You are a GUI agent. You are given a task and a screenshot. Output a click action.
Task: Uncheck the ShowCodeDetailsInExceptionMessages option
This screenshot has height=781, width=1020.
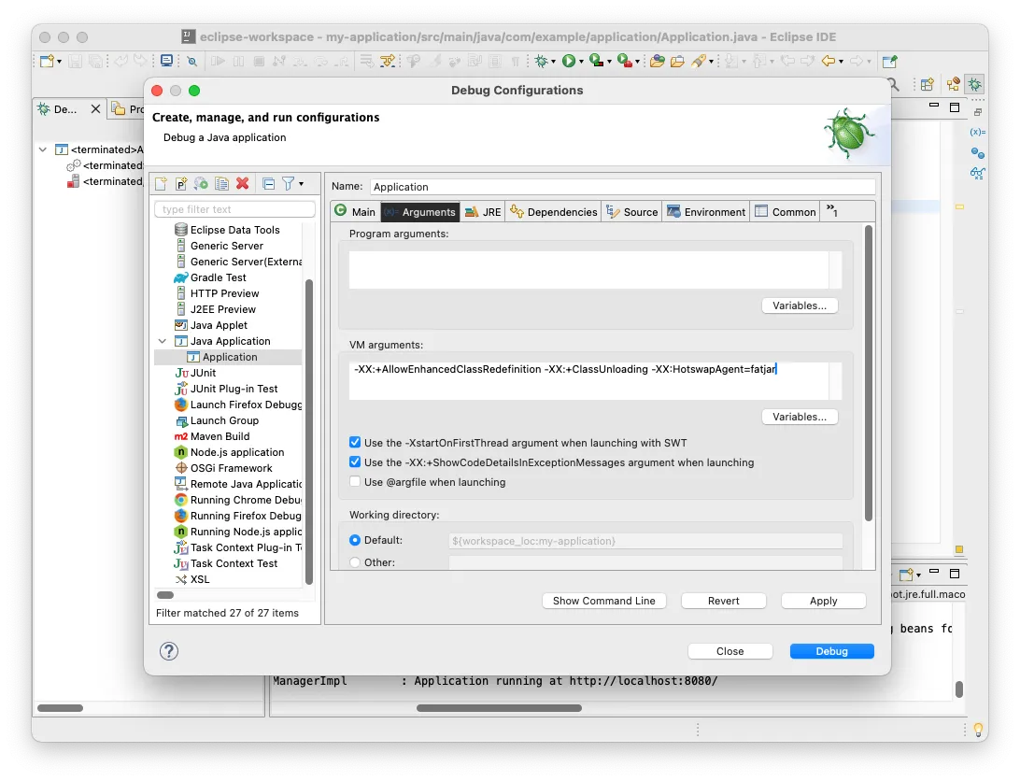(x=355, y=461)
